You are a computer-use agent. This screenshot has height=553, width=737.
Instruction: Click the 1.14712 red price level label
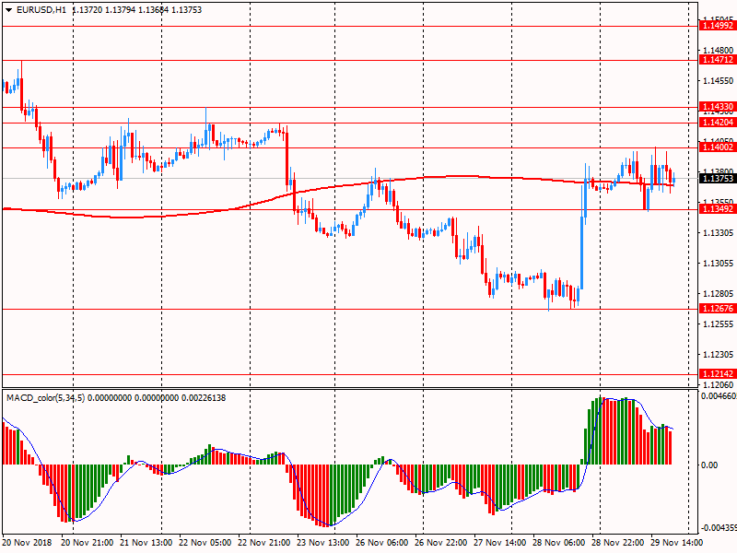click(718, 60)
